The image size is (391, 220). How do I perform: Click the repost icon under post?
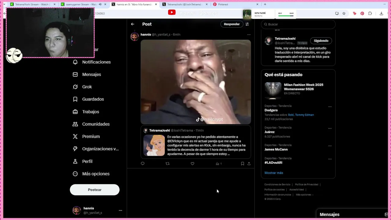(167, 163)
